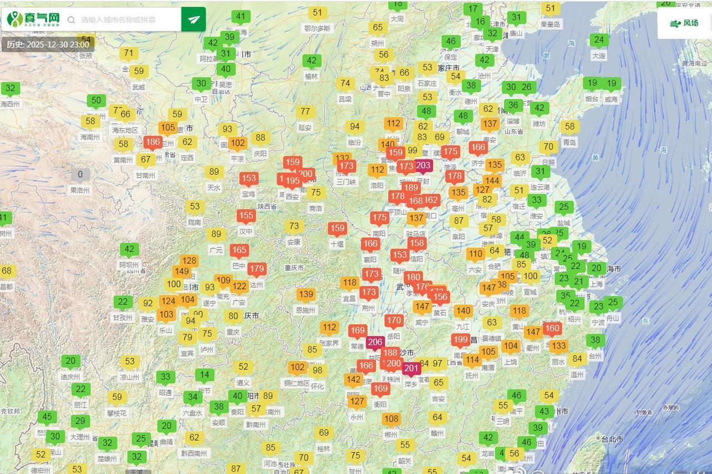Open the 175 AQI marker at 南阳

[380, 218]
